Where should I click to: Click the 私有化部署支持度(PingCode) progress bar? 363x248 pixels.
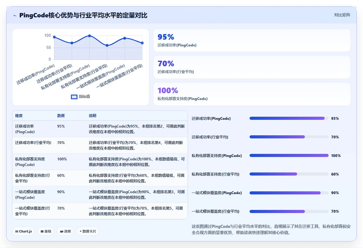click(289, 155)
